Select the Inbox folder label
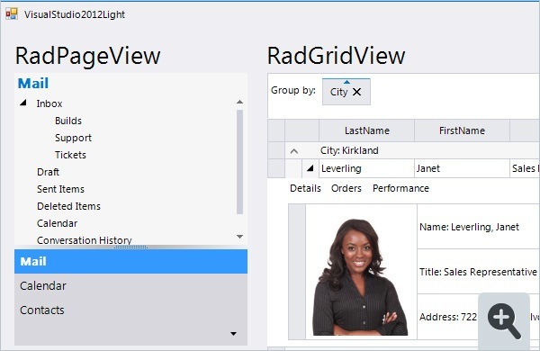 pyautogui.click(x=49, y=103)
